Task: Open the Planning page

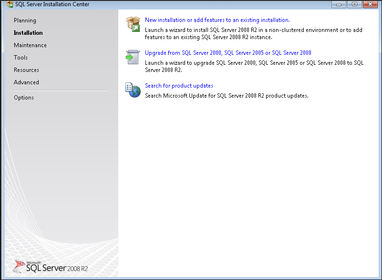Action: 25,20
